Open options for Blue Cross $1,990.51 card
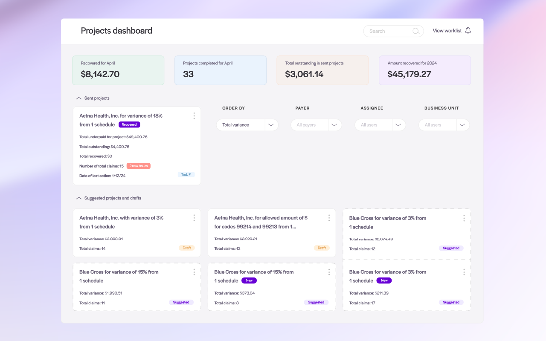Image resolution: width=546 pixels, height=341 pixels. point(194,272)
